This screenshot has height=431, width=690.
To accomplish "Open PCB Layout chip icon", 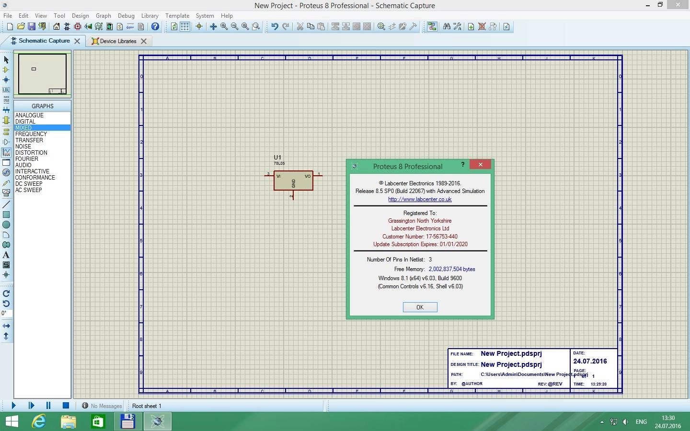I will click(78, 26).
